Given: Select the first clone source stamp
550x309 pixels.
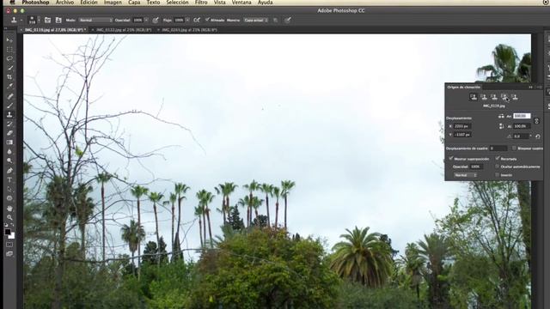Looking at the screenshot, I should [x=474, y=97].
